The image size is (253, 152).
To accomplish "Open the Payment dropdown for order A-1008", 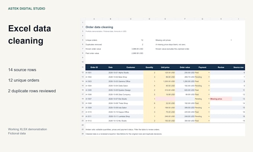I will pyautogui.click(x=209, y=103).
